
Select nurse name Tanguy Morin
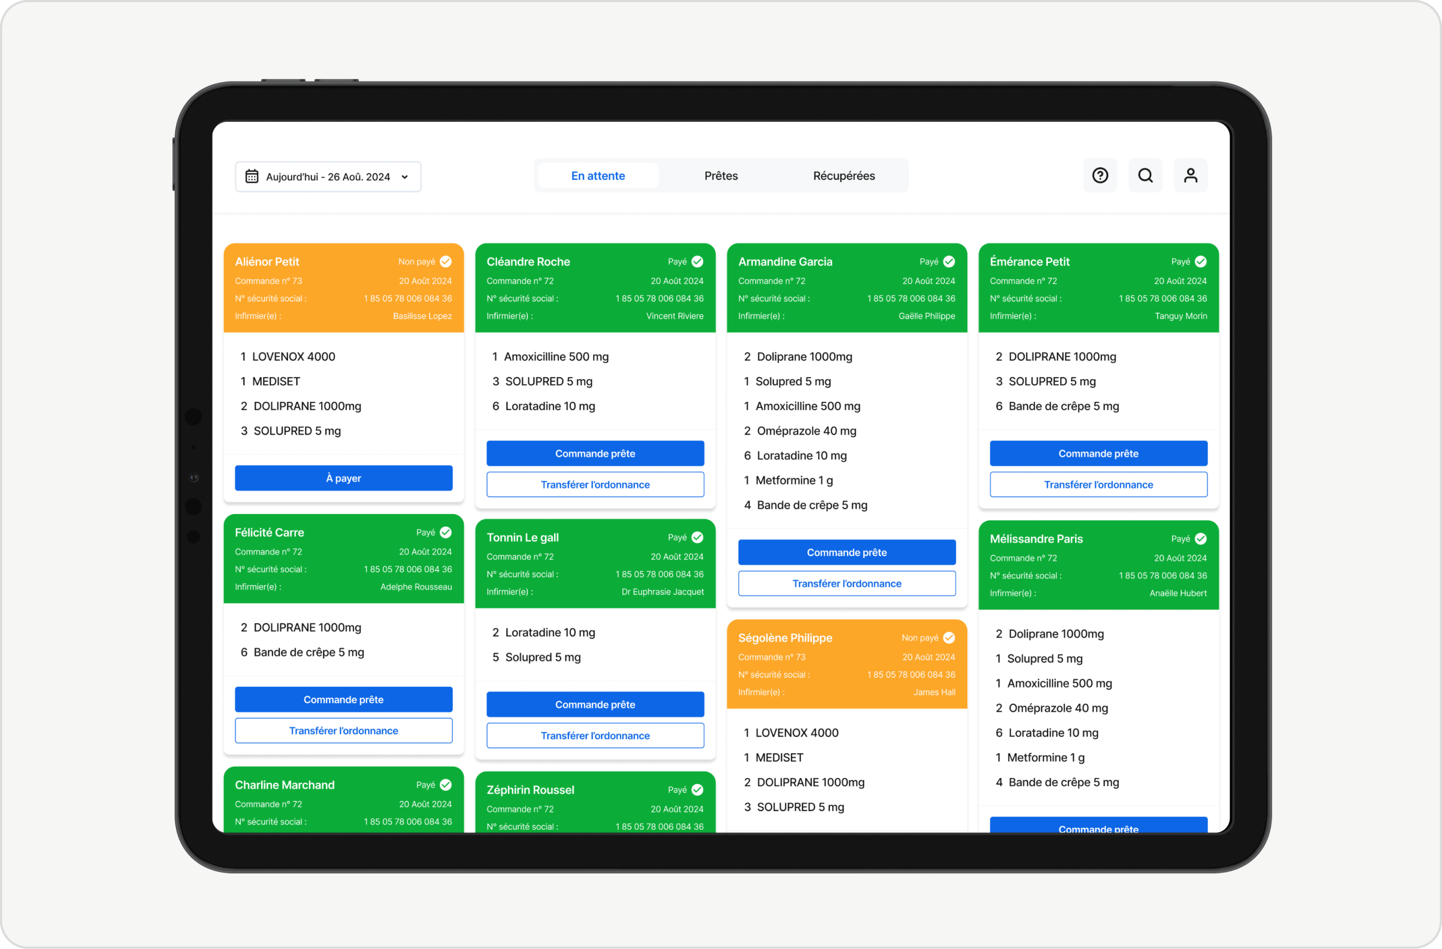point(1181,317)
